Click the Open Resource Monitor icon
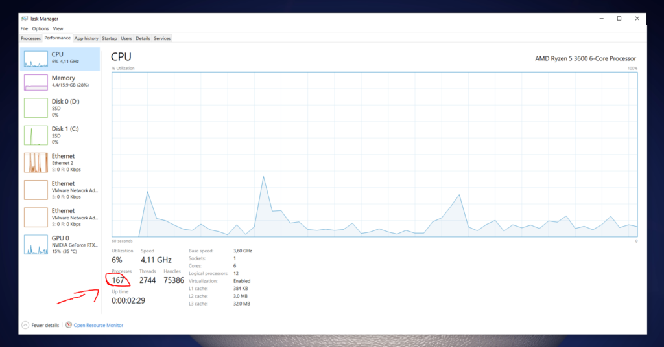 [x=69, y=325]
